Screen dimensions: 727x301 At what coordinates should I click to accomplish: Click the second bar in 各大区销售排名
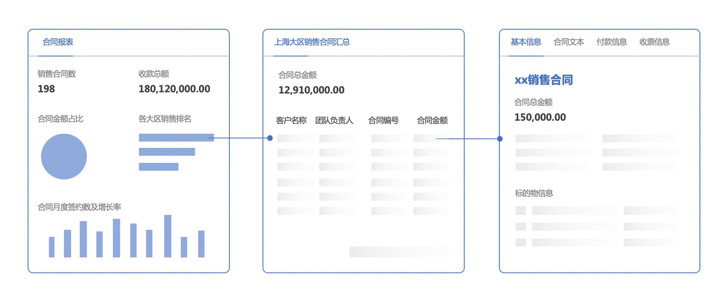167,152
